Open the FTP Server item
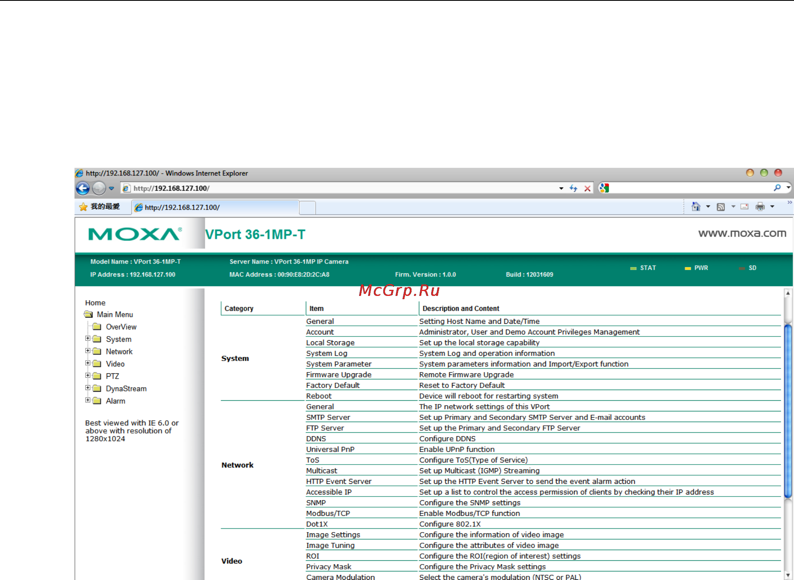 (325, 428)
